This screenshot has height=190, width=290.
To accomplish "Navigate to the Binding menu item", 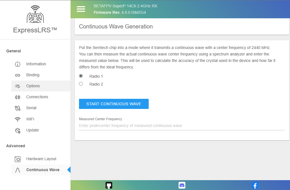I will point(33,75).
